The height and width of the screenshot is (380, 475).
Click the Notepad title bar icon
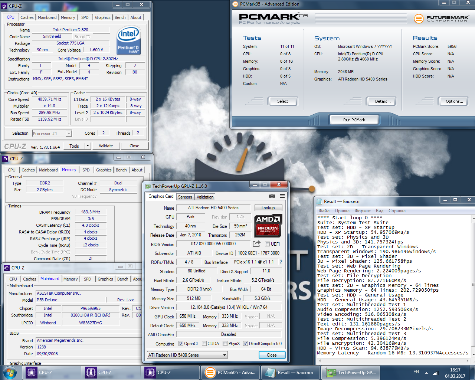coord(319,201)
